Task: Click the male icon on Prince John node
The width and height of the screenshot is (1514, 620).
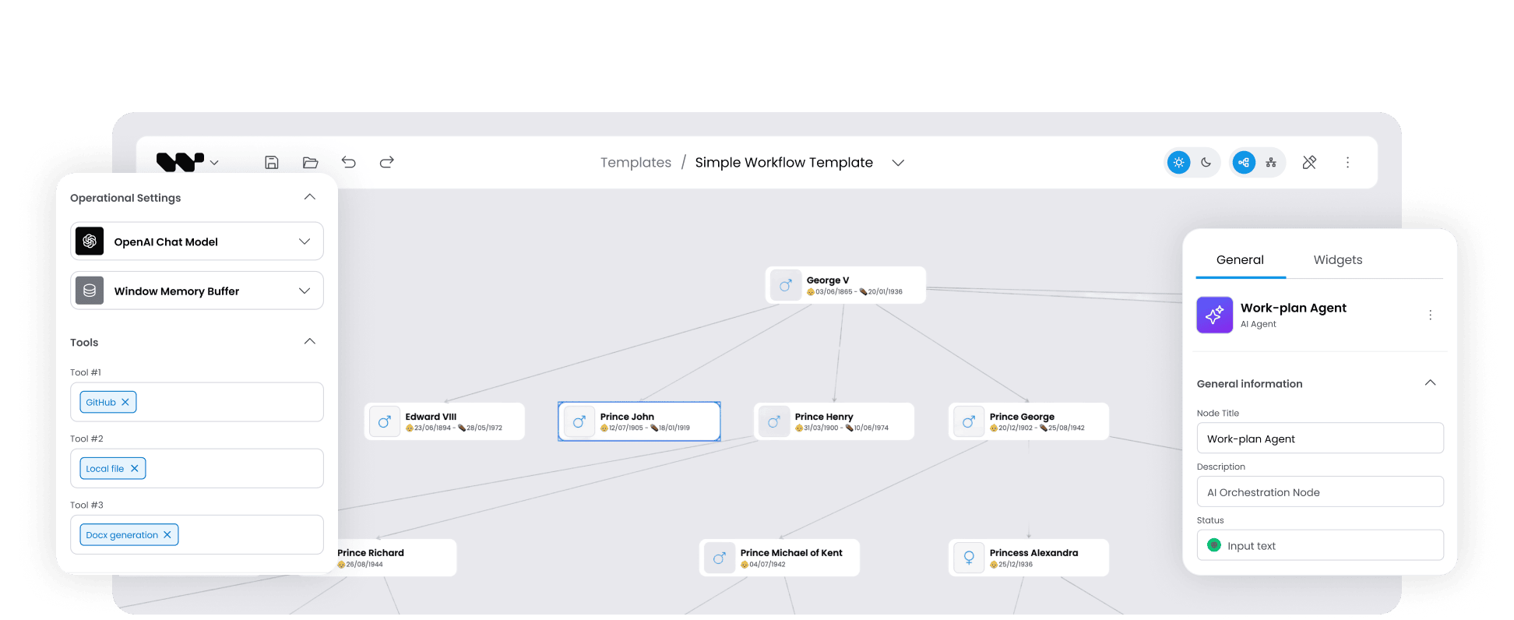Action: point(579,421)
